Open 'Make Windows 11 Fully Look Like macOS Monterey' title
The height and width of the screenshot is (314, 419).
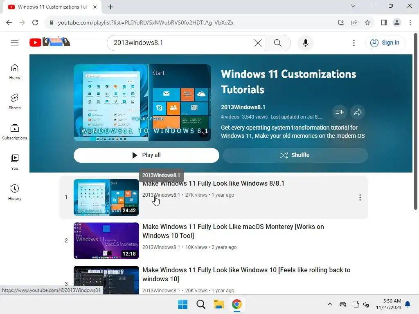click(x=233, y=231)
